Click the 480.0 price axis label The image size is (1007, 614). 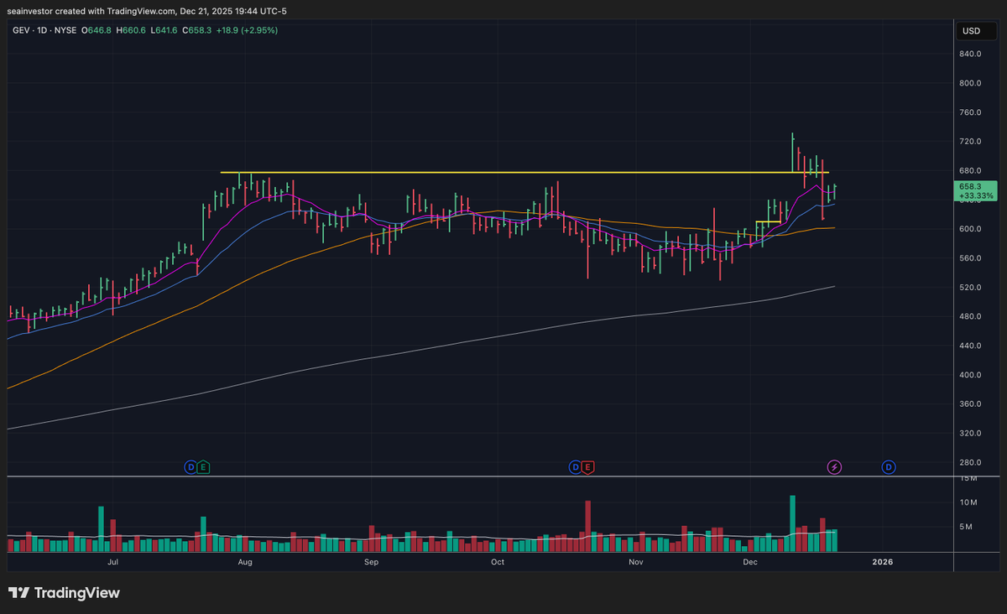[x=970, y=316]
